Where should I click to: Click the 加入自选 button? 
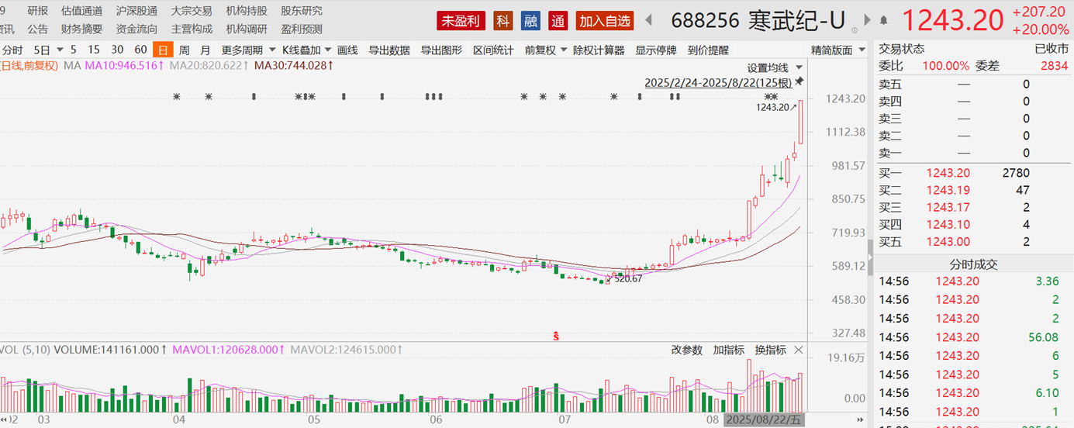pyautogui.click(x=605, y=21)
